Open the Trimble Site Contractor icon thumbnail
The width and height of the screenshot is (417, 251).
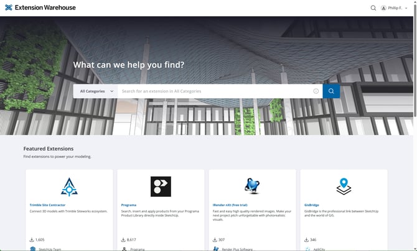[69, 187]
